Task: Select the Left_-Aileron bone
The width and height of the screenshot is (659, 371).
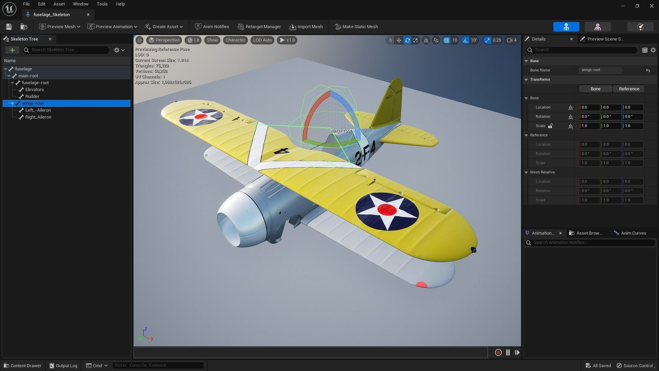Action: tap(38, 110)
